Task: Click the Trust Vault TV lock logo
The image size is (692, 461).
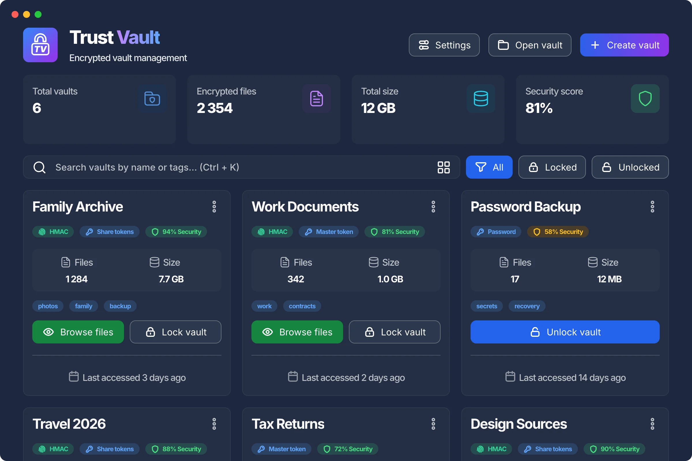Action: (x=40, y=45)
